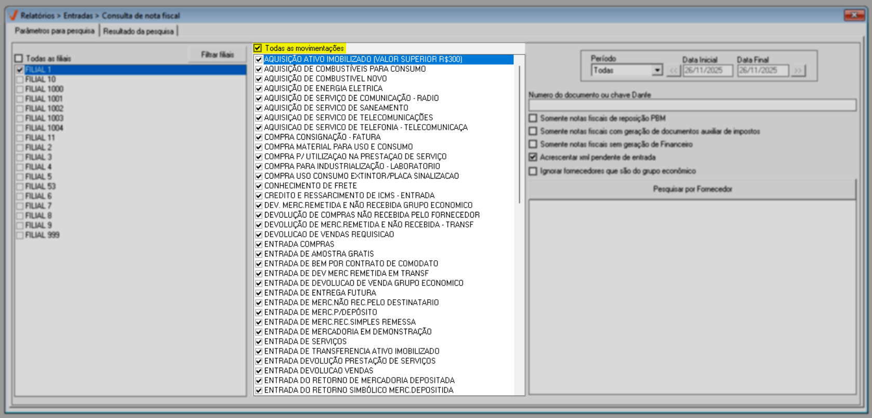Click the previous period arrow button
This screenshot has height=418, width=872.
(x=673, y=70)
